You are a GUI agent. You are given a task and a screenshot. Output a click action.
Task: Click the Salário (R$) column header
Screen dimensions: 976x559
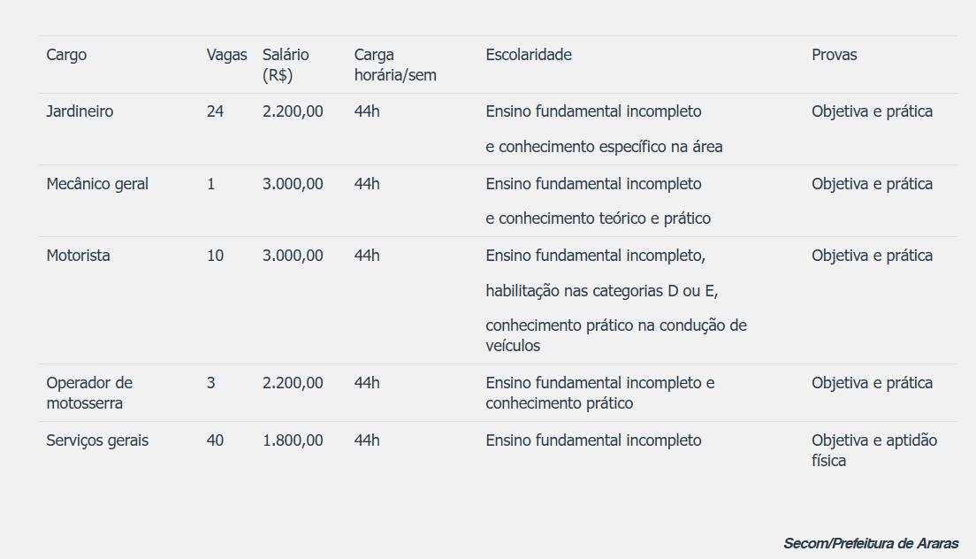coord(286,65)
